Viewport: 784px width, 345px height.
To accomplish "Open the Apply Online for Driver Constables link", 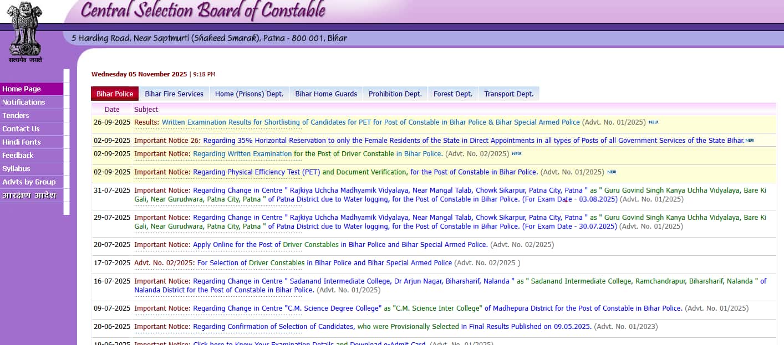I will click(340, 244).
